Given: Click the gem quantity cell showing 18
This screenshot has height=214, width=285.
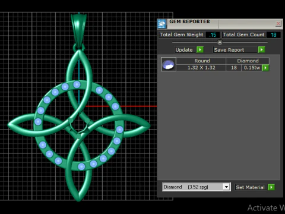Looking at the screenshot, I should pyautogui.click(x=234, y=68).
